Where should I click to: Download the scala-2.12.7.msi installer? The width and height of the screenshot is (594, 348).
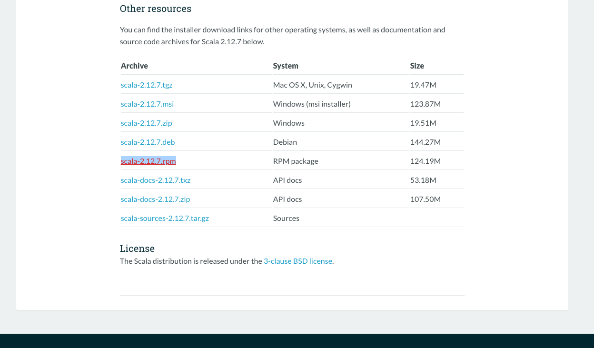[x=147, y=104]
